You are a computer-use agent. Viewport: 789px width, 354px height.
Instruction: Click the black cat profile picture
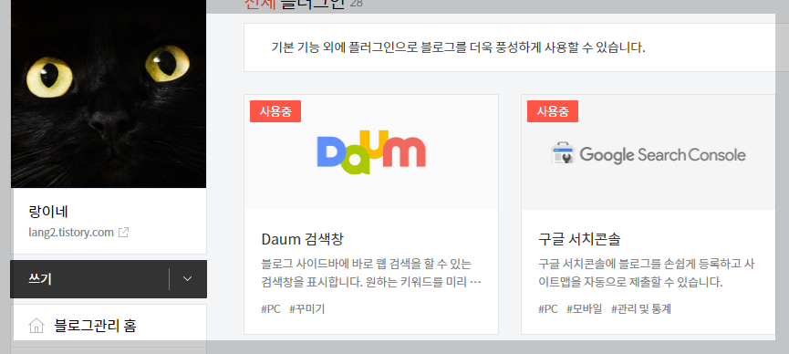tap(109, 94)
